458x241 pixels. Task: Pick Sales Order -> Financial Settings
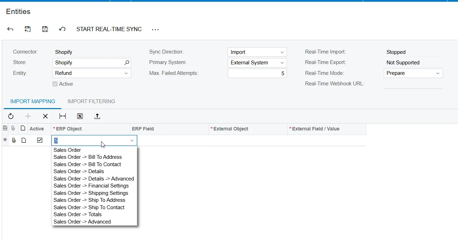pos(94,186)
